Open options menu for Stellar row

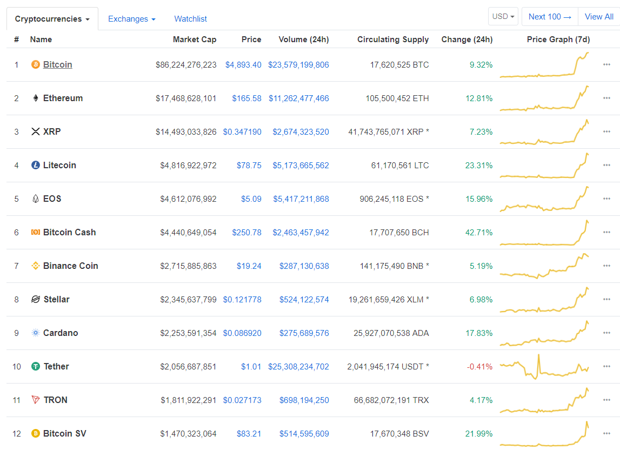point(606,299)
